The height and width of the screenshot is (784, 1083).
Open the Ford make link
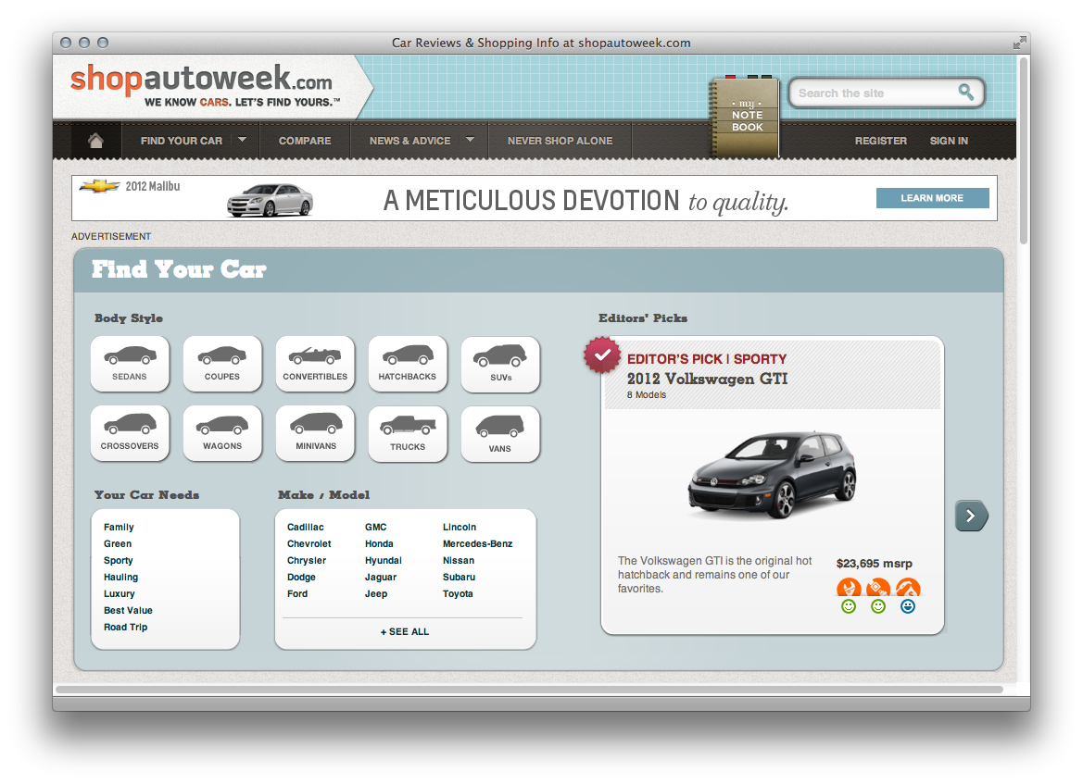point(297,593)
